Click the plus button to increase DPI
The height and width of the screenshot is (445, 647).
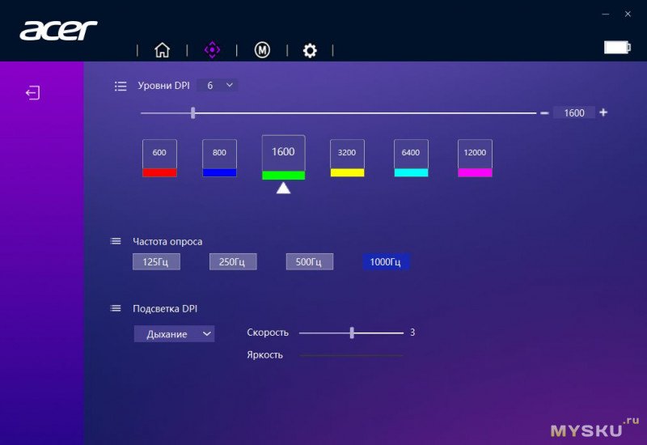click(x=603, y=112)
